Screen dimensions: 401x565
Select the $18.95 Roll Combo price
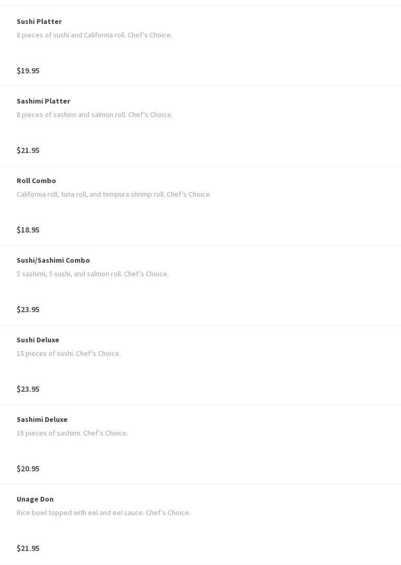(28, 229)
